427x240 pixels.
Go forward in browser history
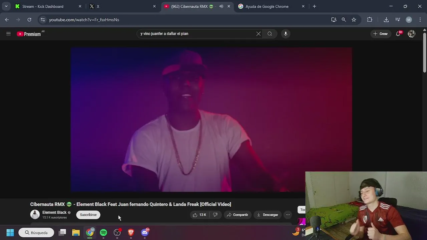point(18,20)
